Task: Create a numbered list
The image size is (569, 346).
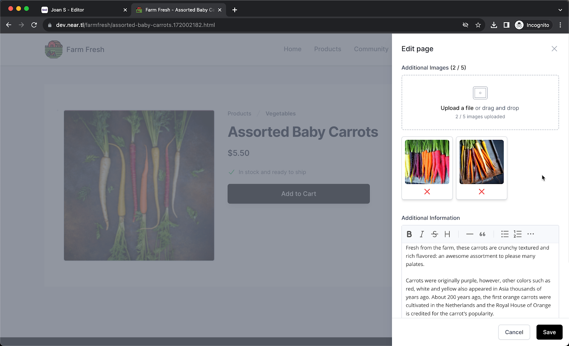Action: [x=517, y=234]
